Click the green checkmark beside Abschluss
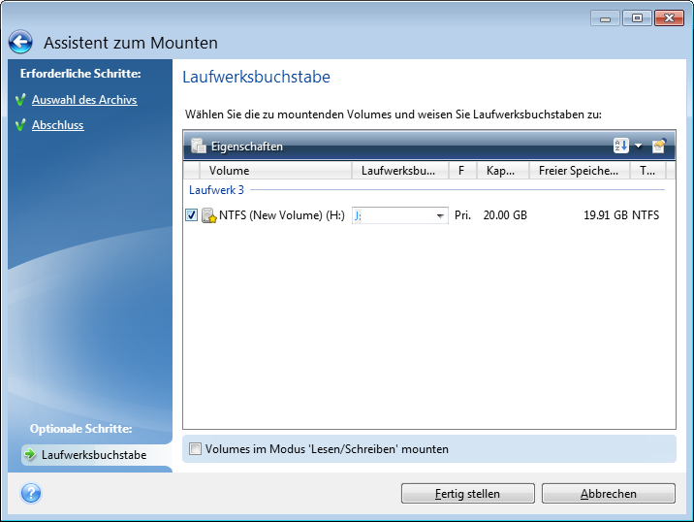 [20, 125]
